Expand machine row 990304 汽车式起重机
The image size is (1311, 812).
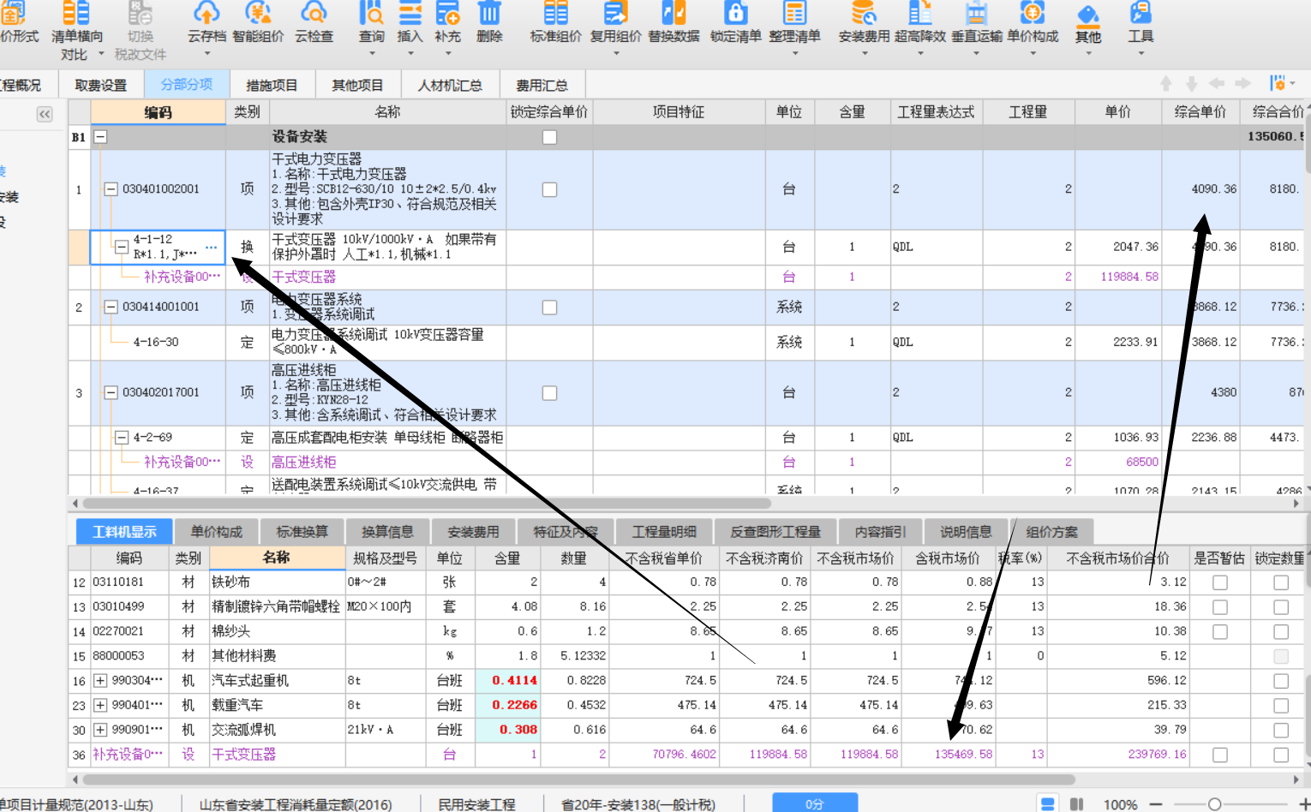coord(100,681)
